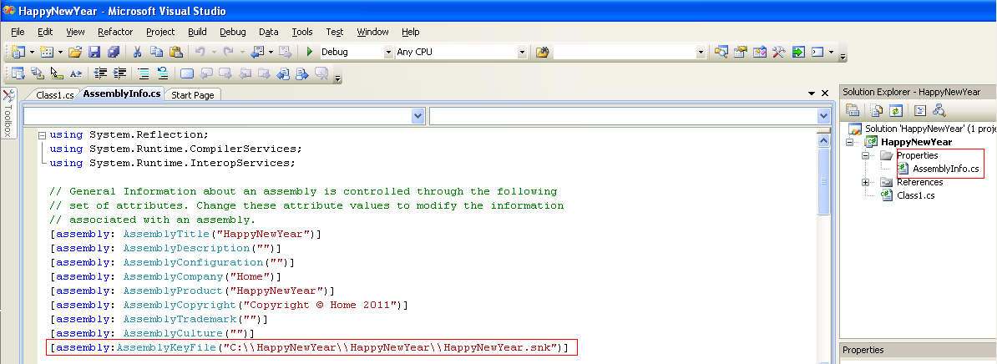Screen dimensions: 997x364
Task: Collapse the using directives outline block
Action: (42, 134)
